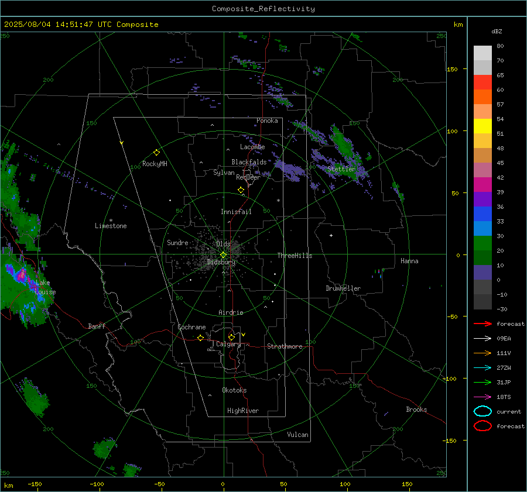Click the red 65 dBZ color swatch
This screenshot has width=527, height=492.
click(x=482, y=82)
